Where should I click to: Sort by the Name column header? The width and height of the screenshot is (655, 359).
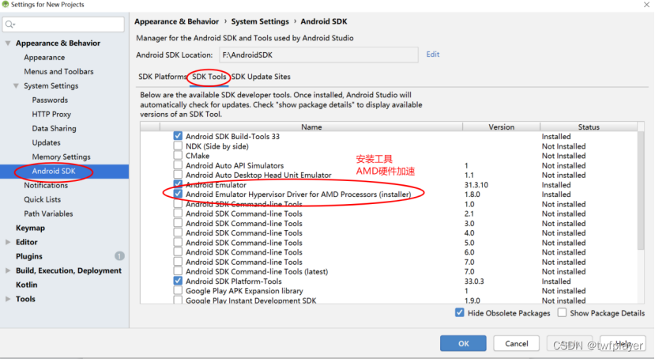pos(311,127)
